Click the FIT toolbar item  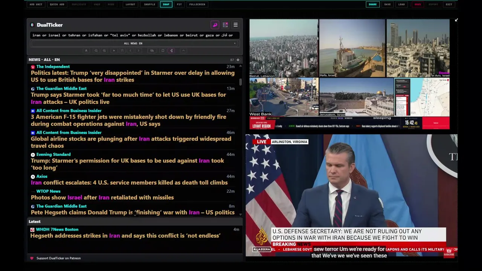point(179,5)
